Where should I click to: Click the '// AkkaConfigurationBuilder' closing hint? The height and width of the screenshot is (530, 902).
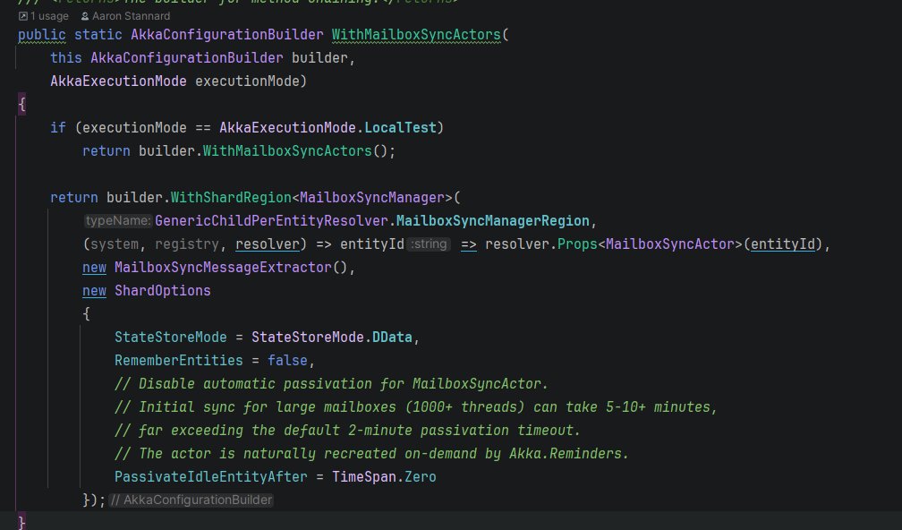[191, 500]
